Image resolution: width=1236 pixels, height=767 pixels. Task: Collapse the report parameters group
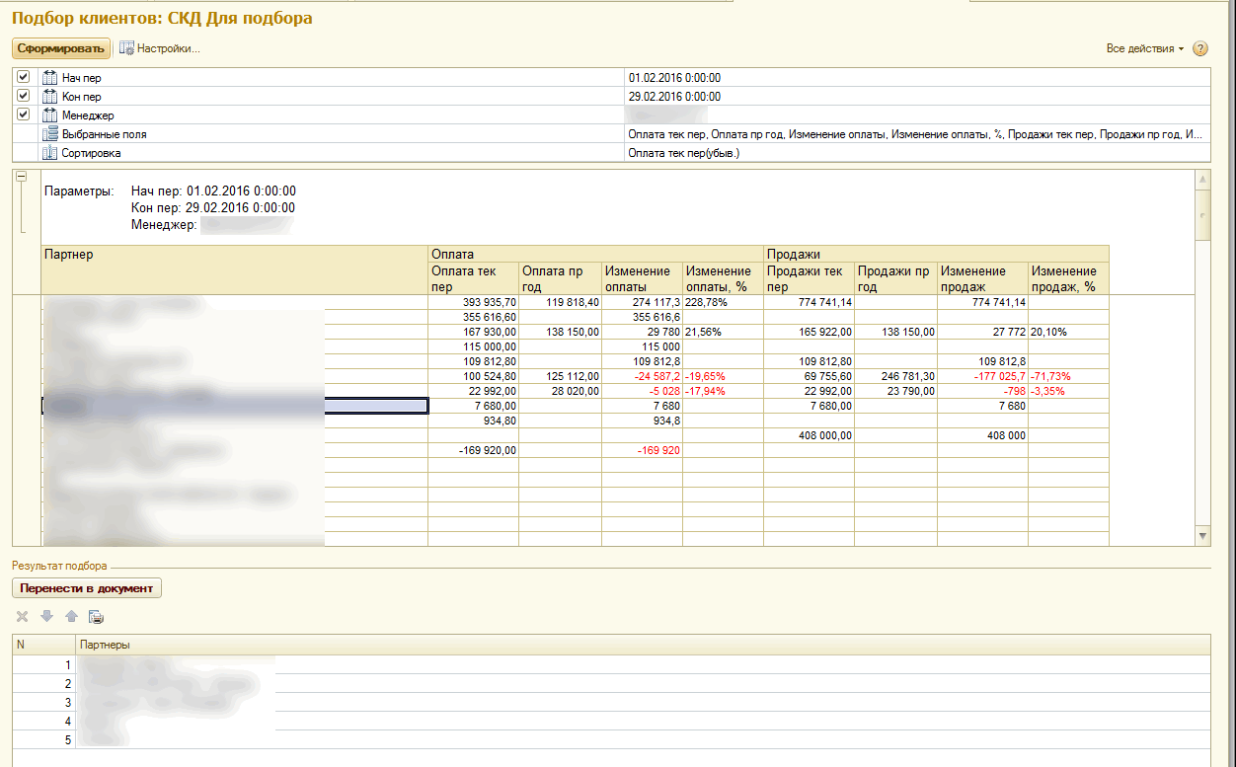tap(22, 177)
